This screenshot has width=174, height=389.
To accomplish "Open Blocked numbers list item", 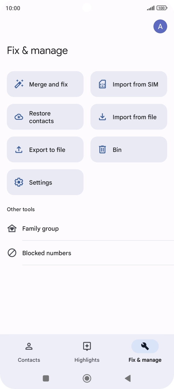I will tap(87, 253).
